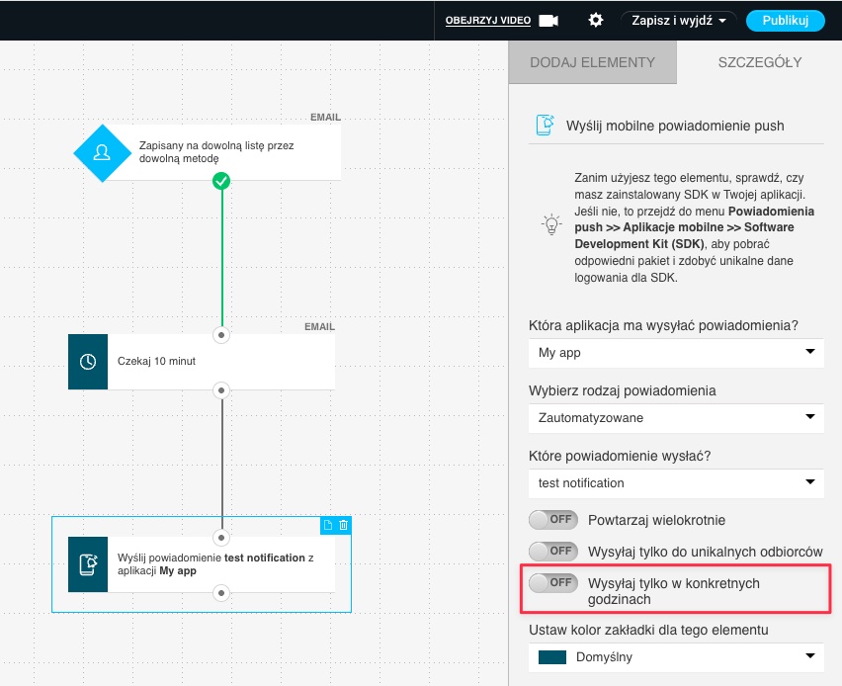Open the test notification dropdown
The height and width of the screenshot is (686, 842).
676,482
